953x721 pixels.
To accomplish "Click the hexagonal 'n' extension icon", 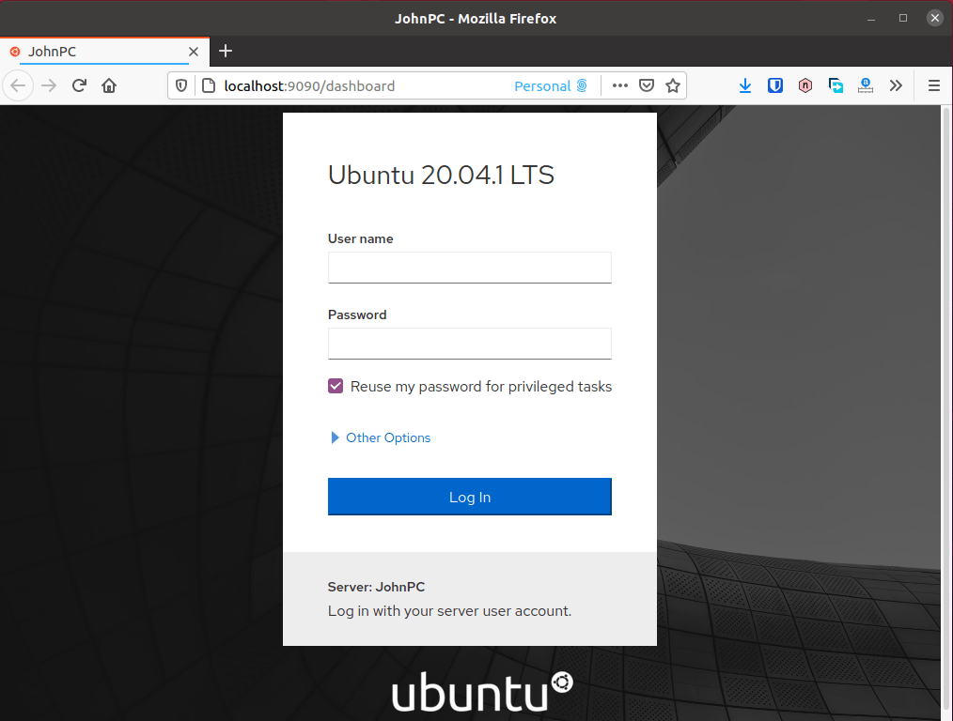I will coord(805,85).
